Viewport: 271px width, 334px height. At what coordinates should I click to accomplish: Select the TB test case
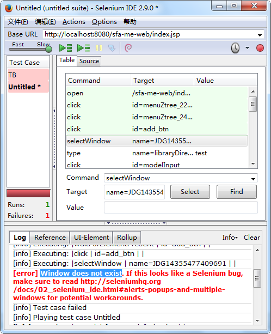[28, 75]
